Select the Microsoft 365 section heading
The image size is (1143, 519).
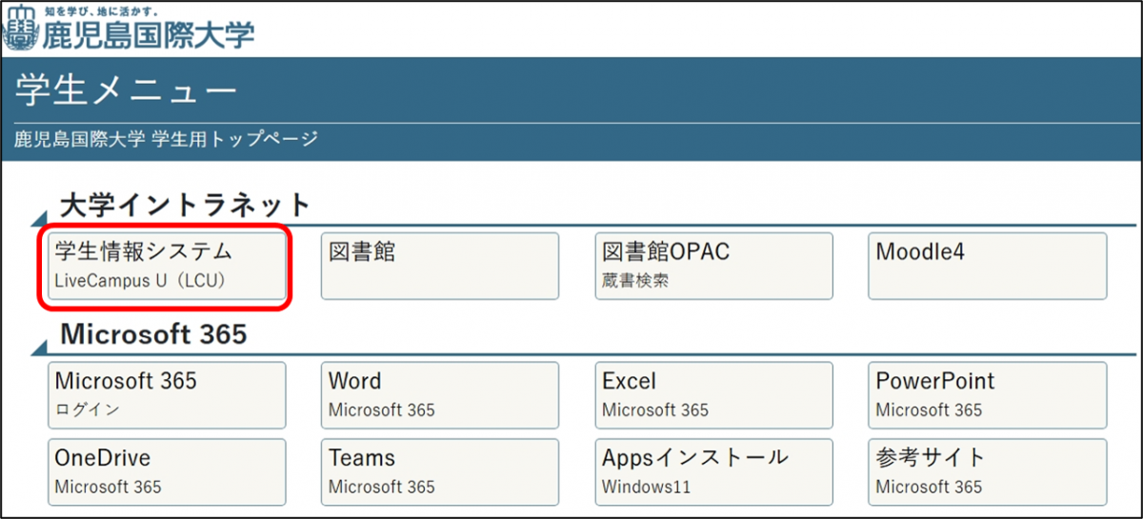tap(153, 334)
